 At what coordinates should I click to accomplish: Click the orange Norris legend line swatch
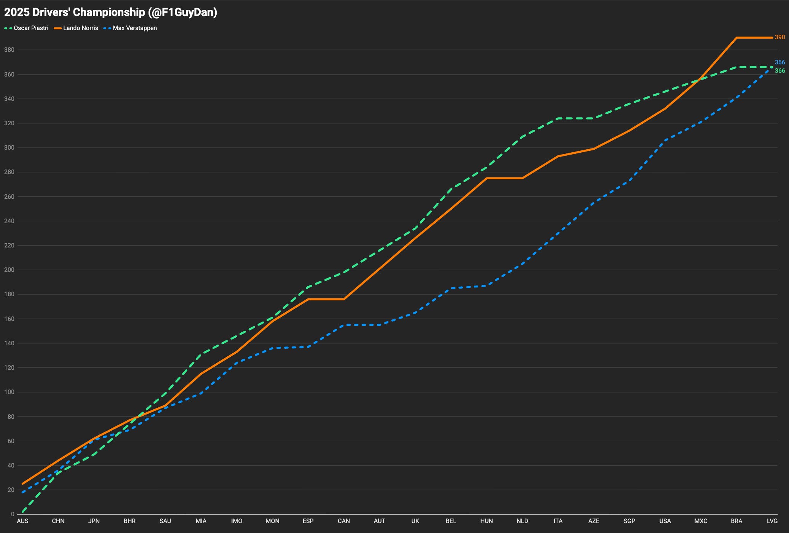58,28
